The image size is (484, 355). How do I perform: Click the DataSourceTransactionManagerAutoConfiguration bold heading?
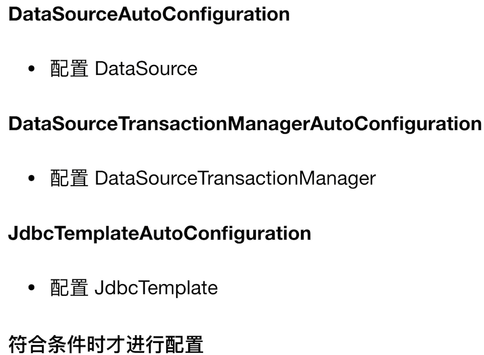coord(245,124)
